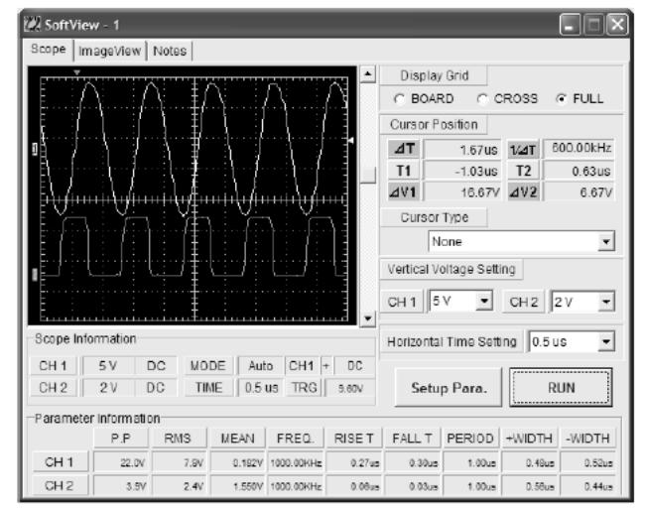Click the RISE T column header

point(354,439)
